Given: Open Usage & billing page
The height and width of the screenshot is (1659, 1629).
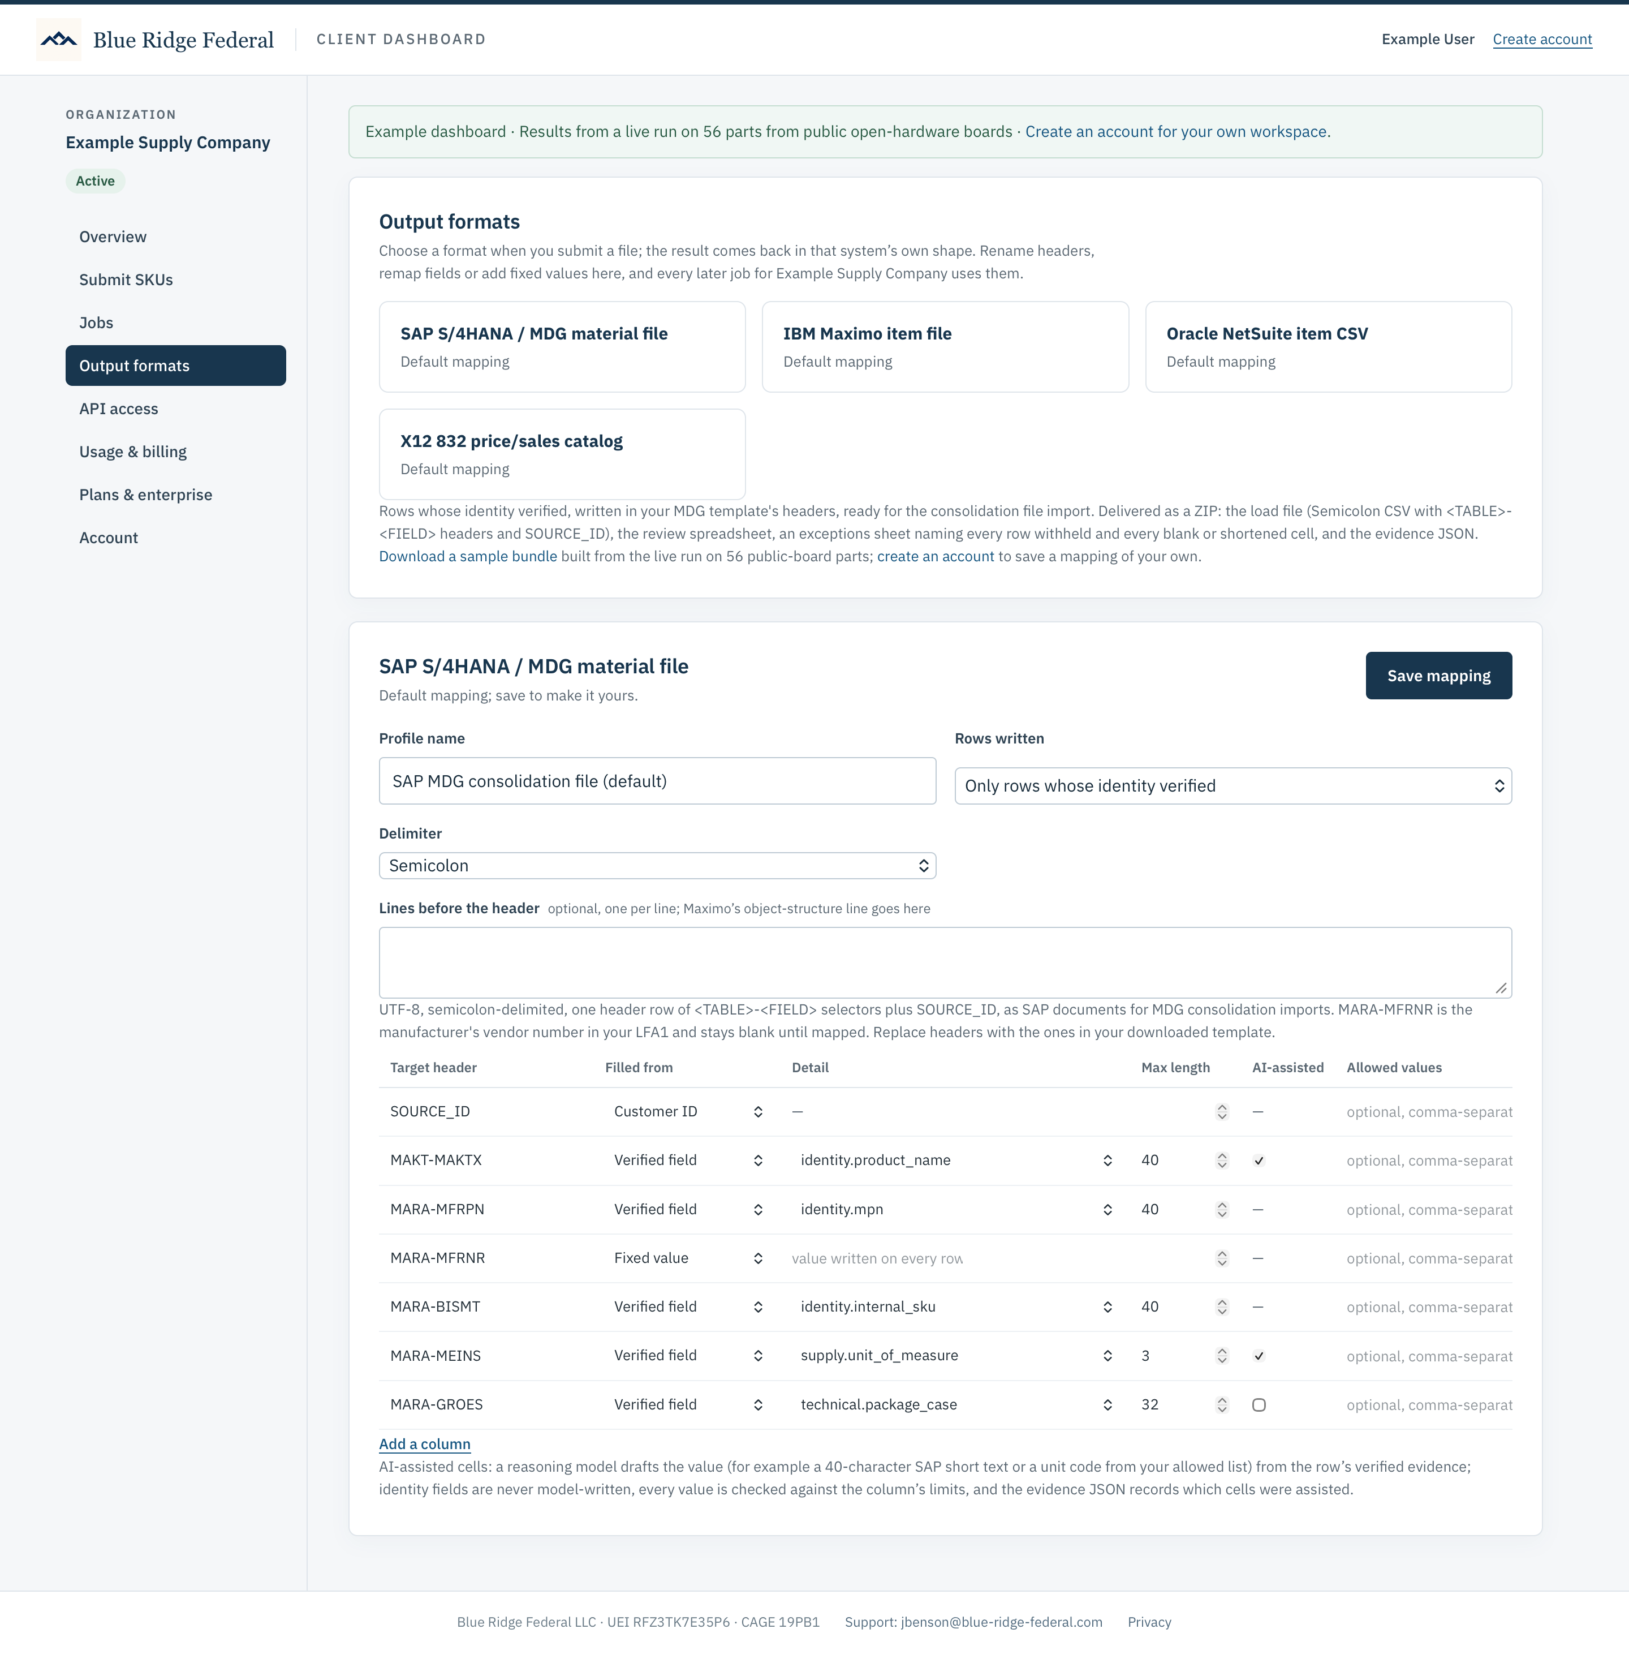Looking at the screenshot, I should click(x=175, y=451).
